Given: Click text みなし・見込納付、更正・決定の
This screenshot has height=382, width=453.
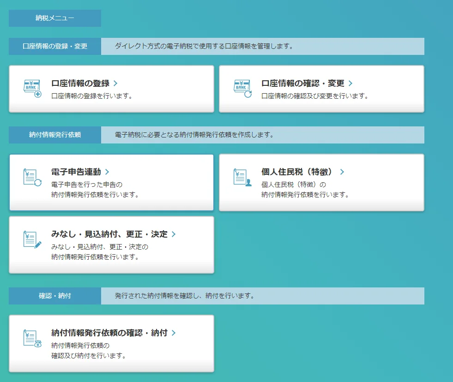Looking at the screenshot, I should point(100,247).
